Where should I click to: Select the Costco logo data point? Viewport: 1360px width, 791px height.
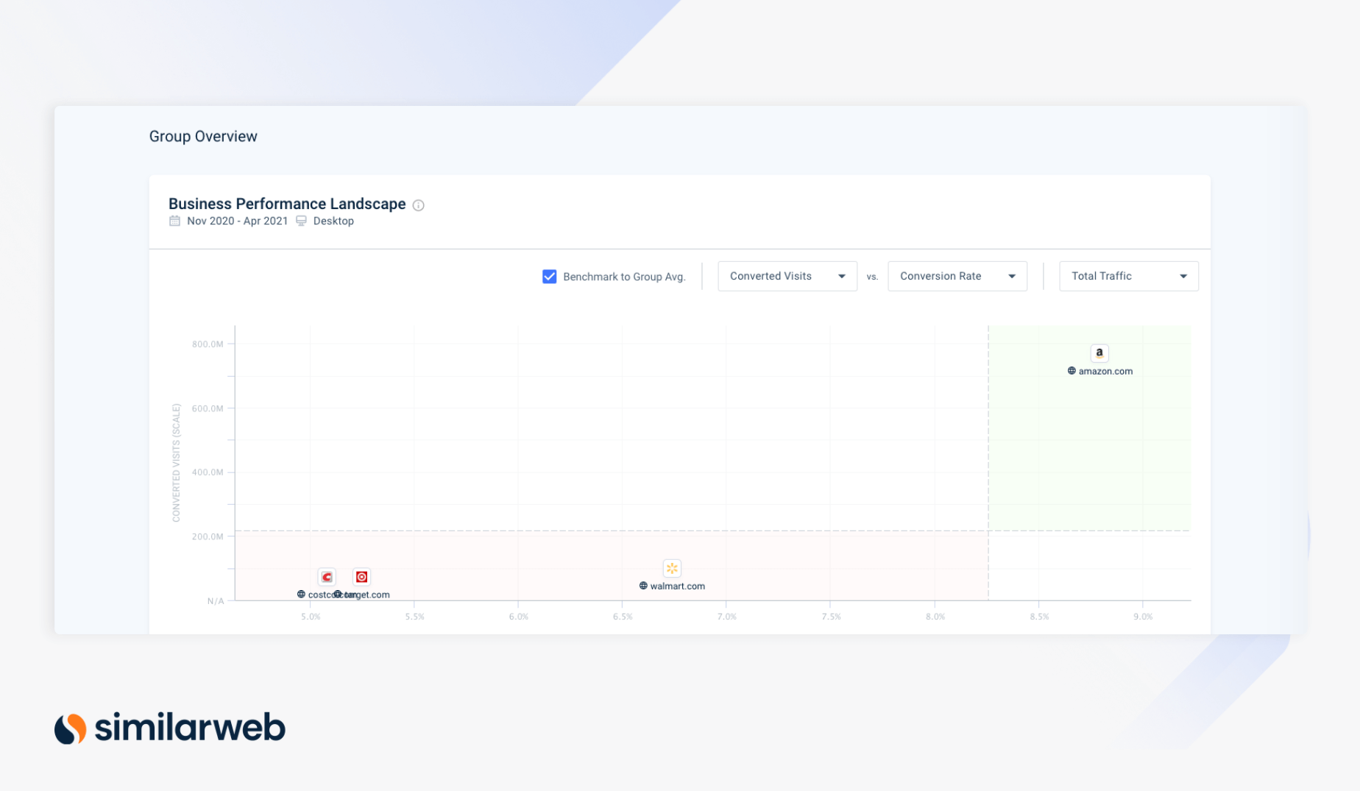click(327, 577)
